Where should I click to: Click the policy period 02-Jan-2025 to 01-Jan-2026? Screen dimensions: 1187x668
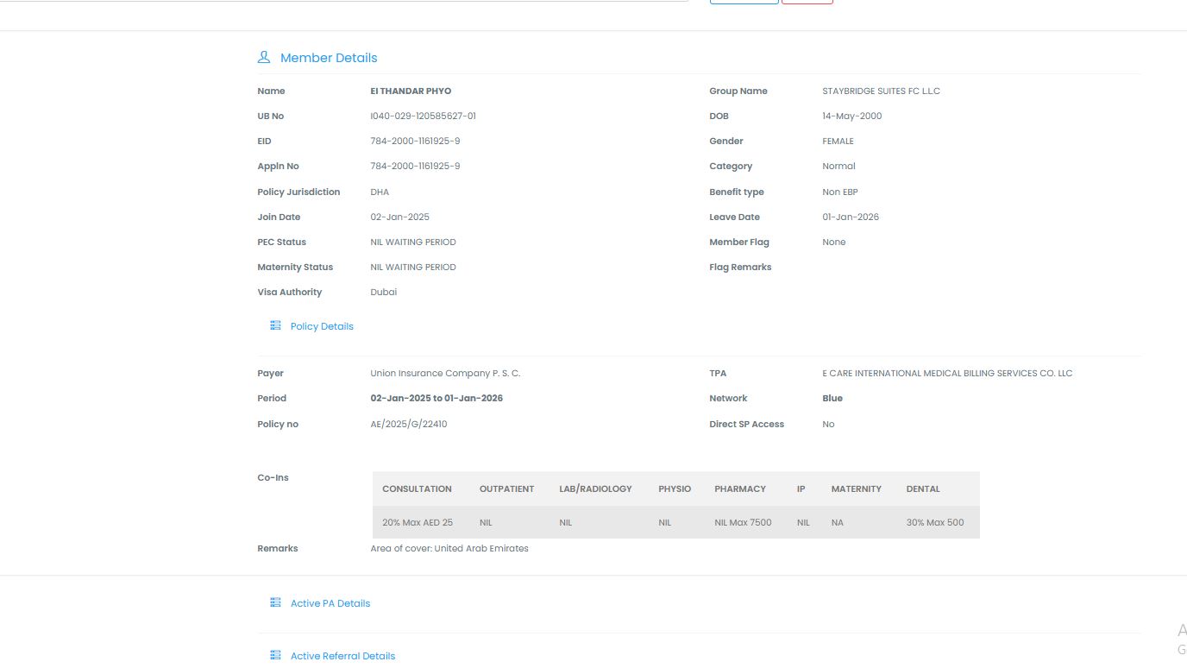point(436,398)
